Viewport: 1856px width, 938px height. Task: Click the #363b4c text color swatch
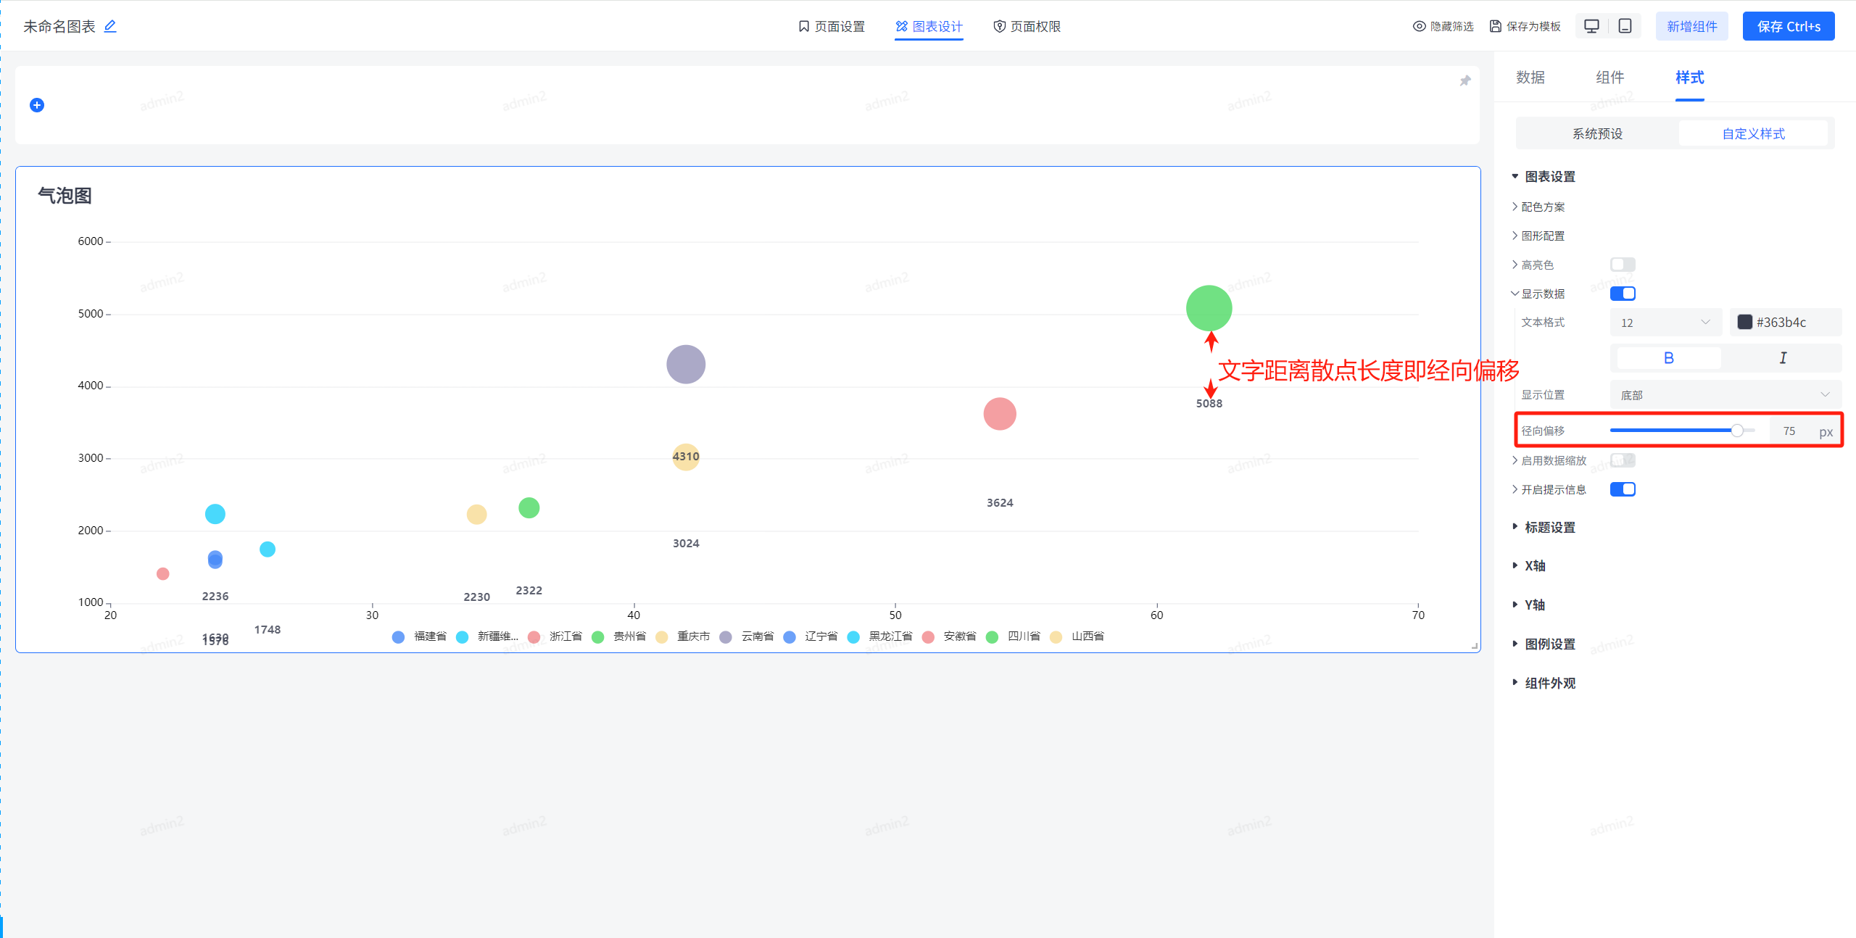point(1745,323)
